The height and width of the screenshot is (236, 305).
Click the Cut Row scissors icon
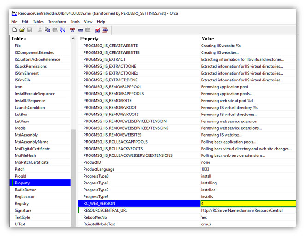[72, 30]
